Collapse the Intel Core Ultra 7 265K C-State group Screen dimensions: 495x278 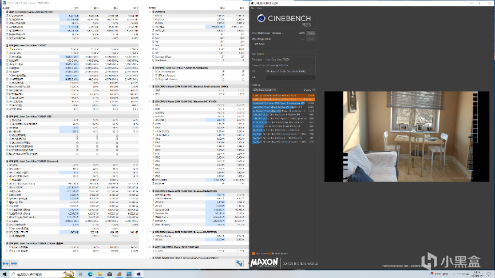[x=4, y=243]
